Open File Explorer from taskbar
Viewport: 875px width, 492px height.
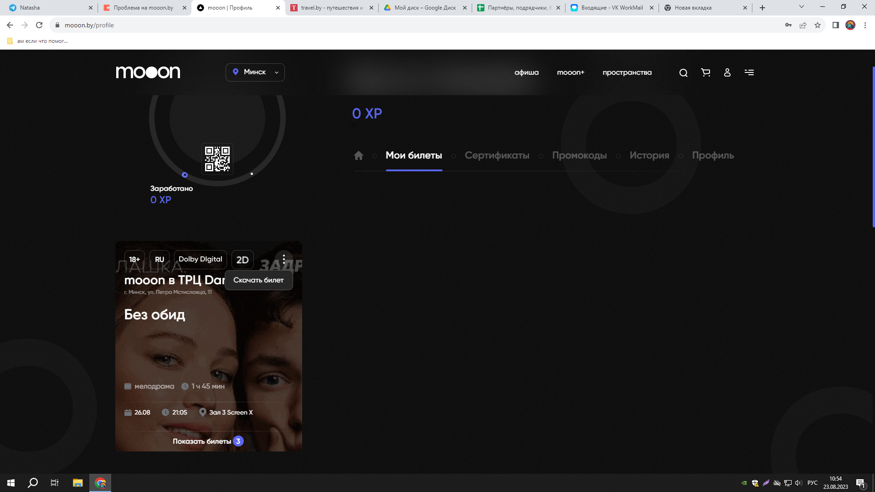pos(77,483)
